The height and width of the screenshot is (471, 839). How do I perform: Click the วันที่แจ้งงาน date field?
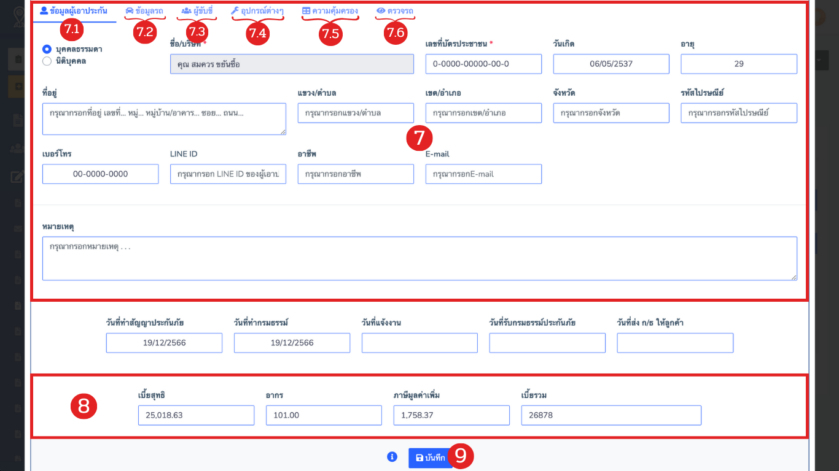(419, 343)
